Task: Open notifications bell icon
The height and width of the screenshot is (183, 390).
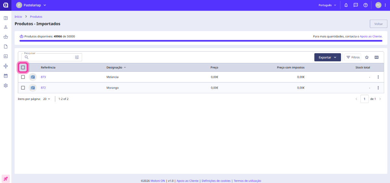Action: [x=346, y=5]
